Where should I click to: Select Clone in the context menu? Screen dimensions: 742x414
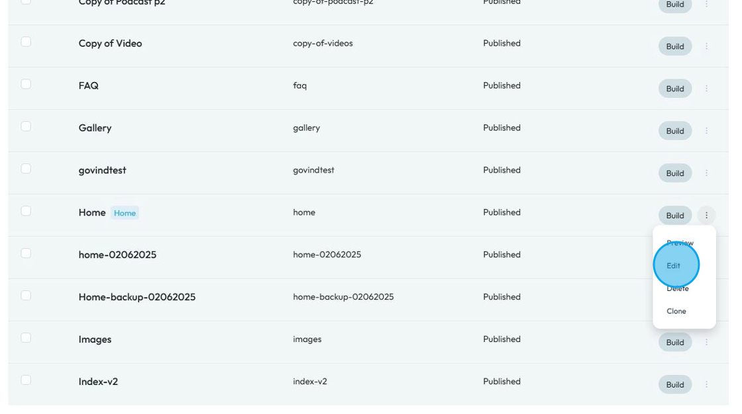tap(676, 311)
